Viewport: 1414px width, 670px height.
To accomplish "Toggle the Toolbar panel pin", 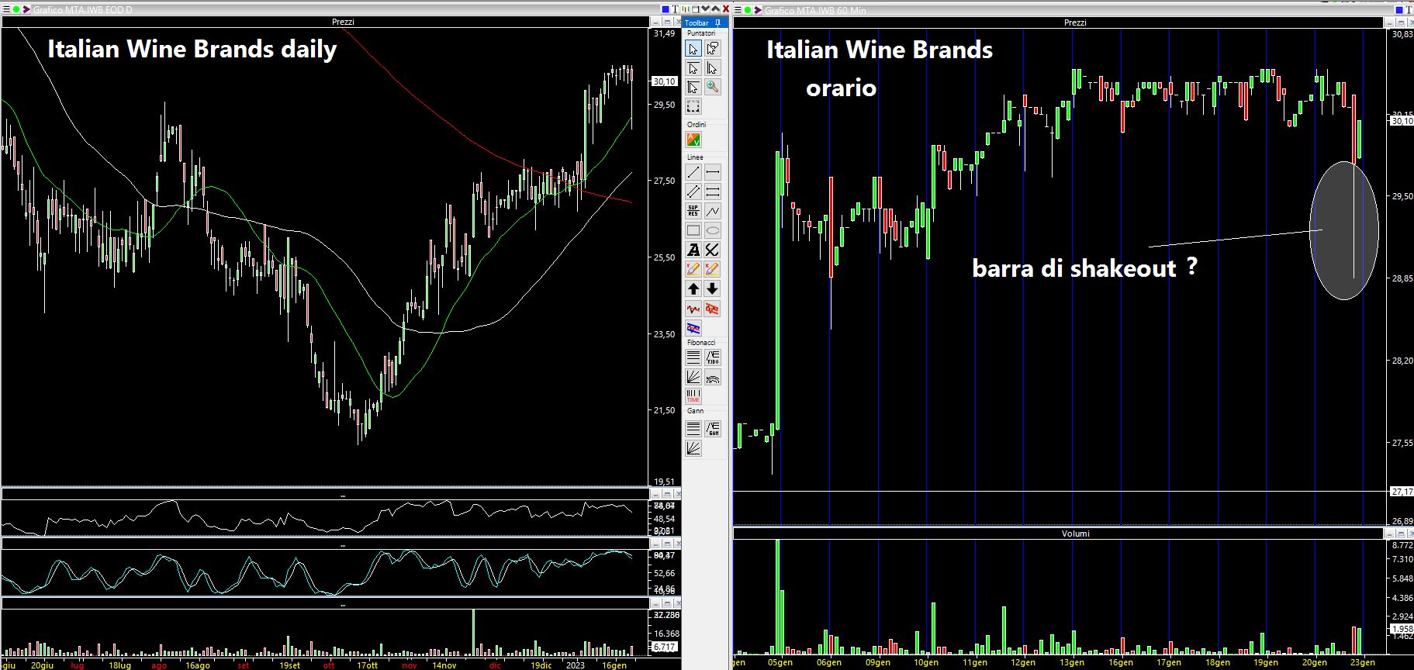I will [718, 22].
